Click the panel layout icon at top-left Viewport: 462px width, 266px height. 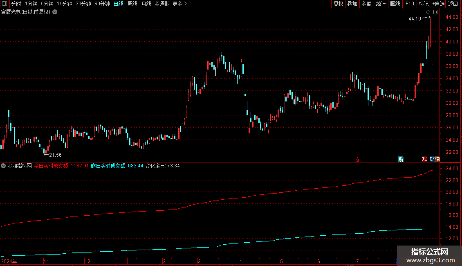pyautogui.click(x=4, y=4)
